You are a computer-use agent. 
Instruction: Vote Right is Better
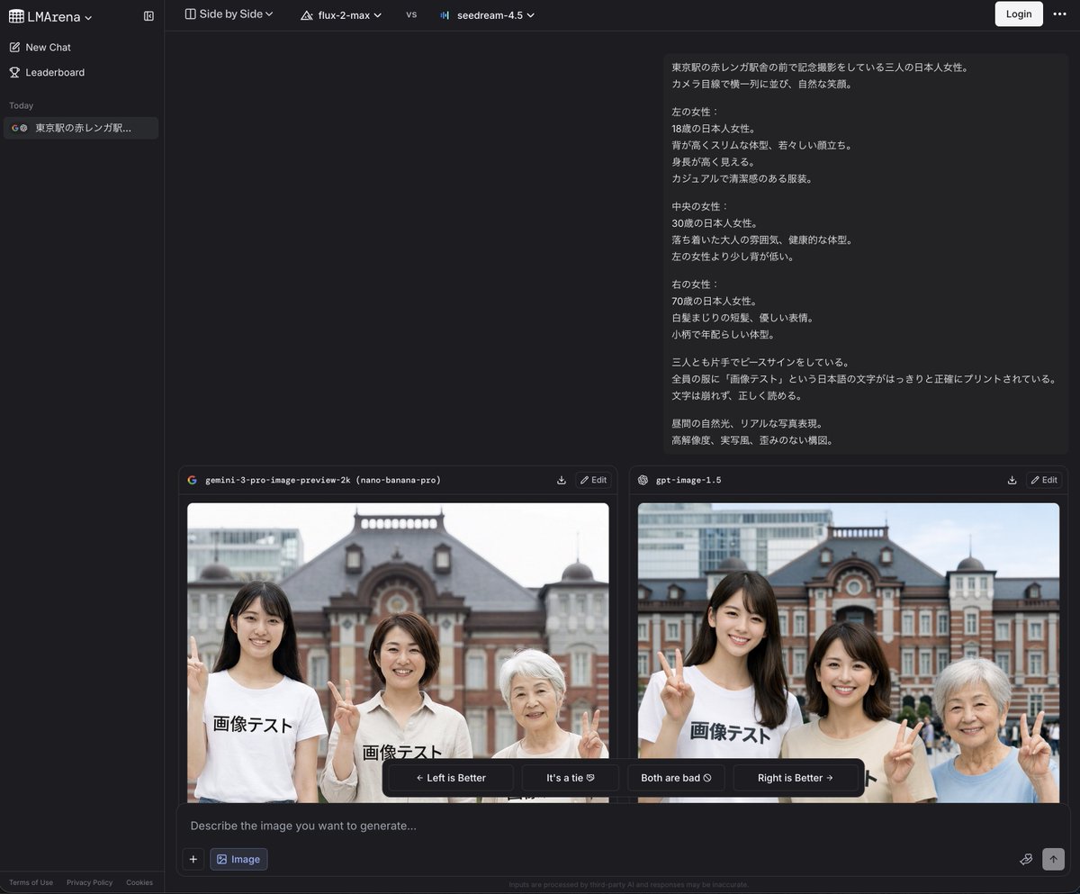tap(796, 778)
